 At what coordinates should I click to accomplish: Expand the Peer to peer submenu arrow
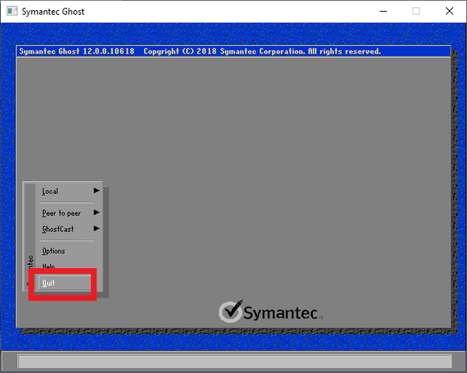[x=97, y=213]
